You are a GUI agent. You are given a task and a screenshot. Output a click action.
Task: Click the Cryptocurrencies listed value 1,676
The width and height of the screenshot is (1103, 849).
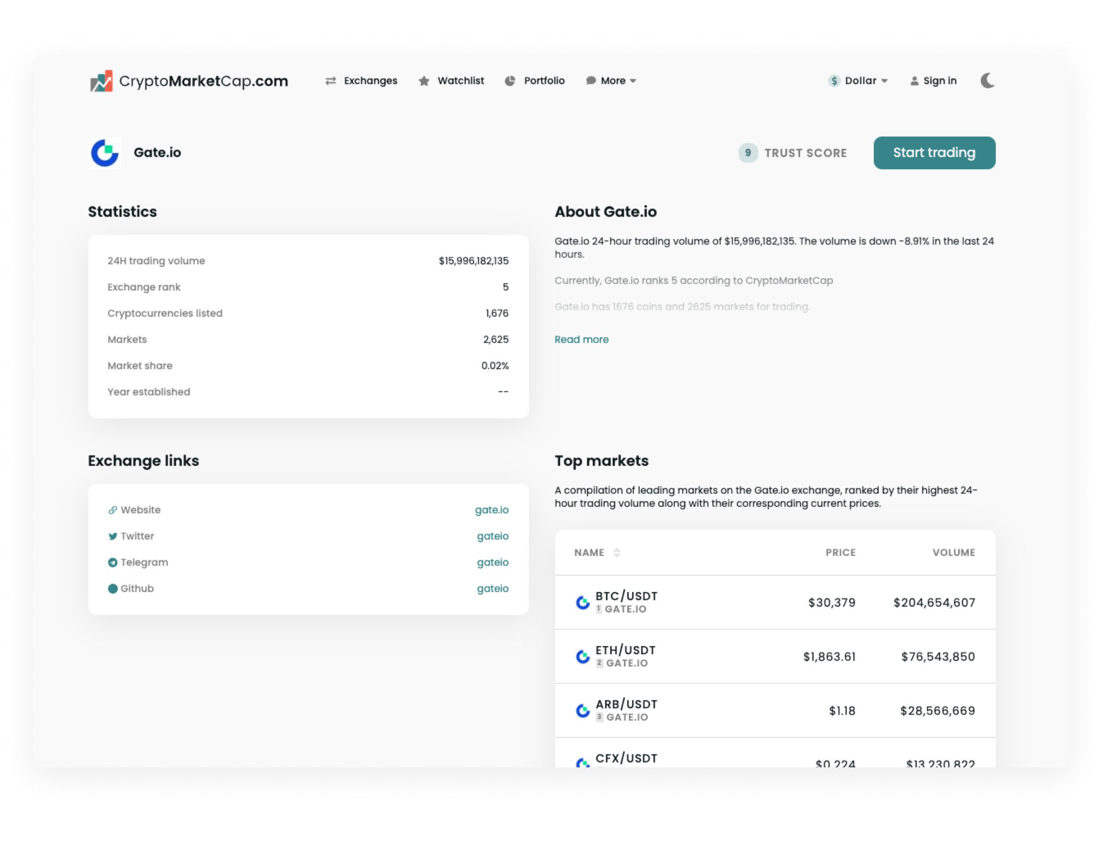[x=497, y=314]
